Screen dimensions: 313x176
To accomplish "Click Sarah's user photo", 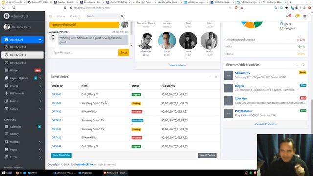I will [x=167, y=41].
